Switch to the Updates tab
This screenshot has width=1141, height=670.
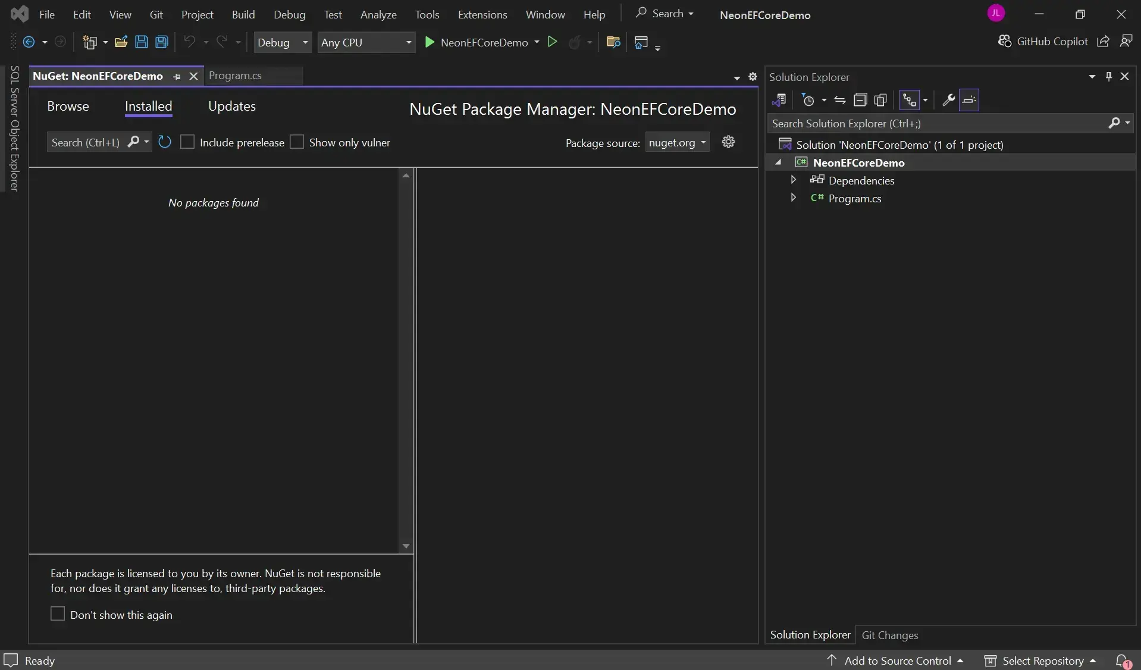(232, 106)
